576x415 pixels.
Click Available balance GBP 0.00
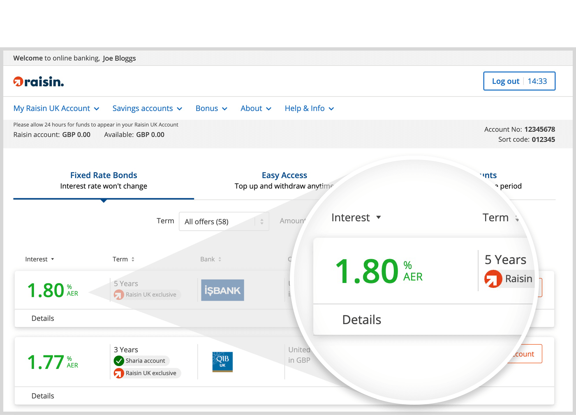[150, 134]
